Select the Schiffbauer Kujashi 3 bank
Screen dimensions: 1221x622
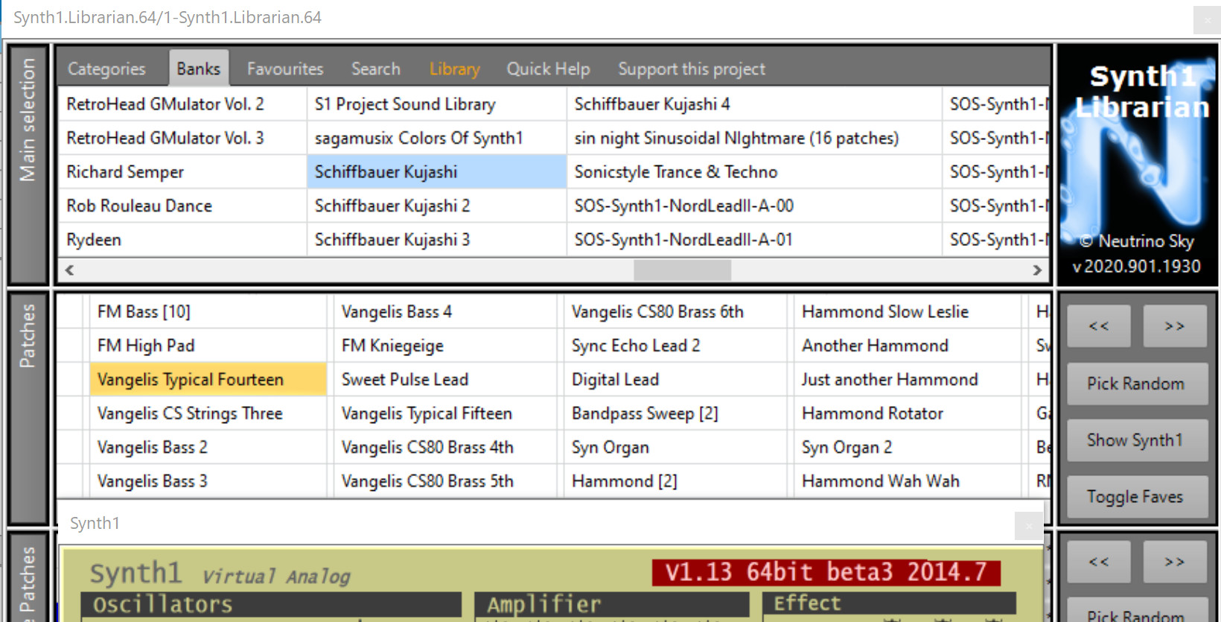pyautogui.click(x=436, y=240)
